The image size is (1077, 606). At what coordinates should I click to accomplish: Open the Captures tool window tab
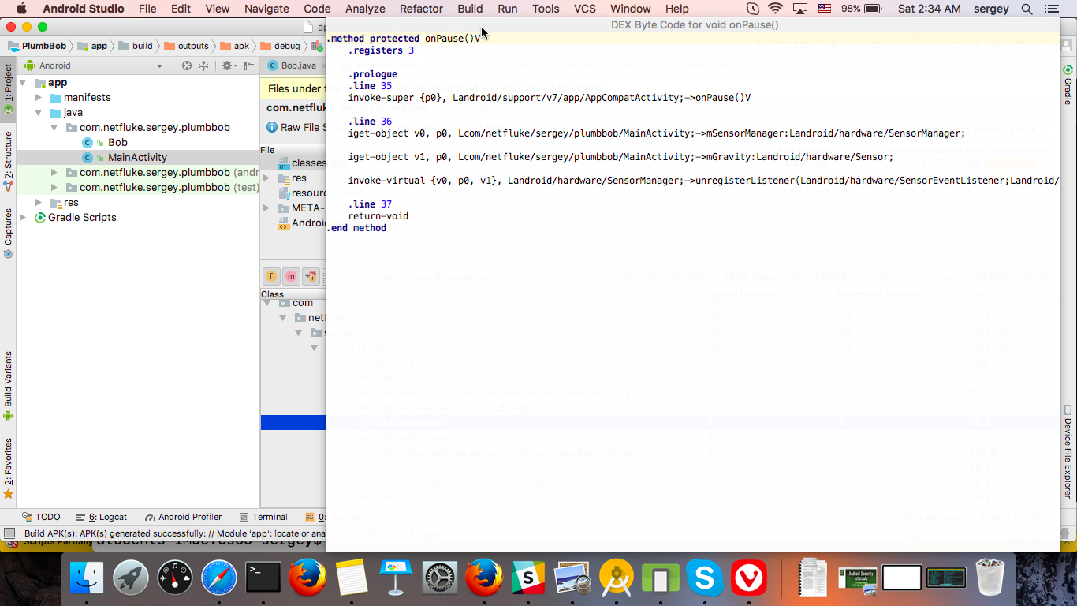(8, 234)
